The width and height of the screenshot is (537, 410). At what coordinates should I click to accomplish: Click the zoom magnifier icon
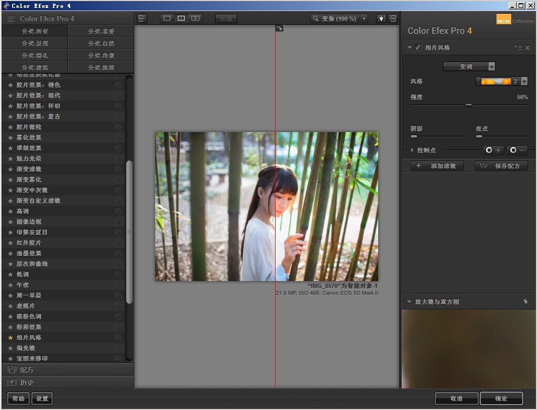(316, 18)
